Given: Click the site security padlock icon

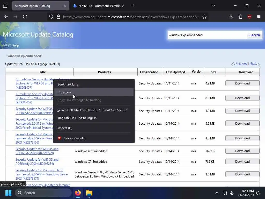Looking at the screenshot, I should pyautogui.click(x=58, y=17).
